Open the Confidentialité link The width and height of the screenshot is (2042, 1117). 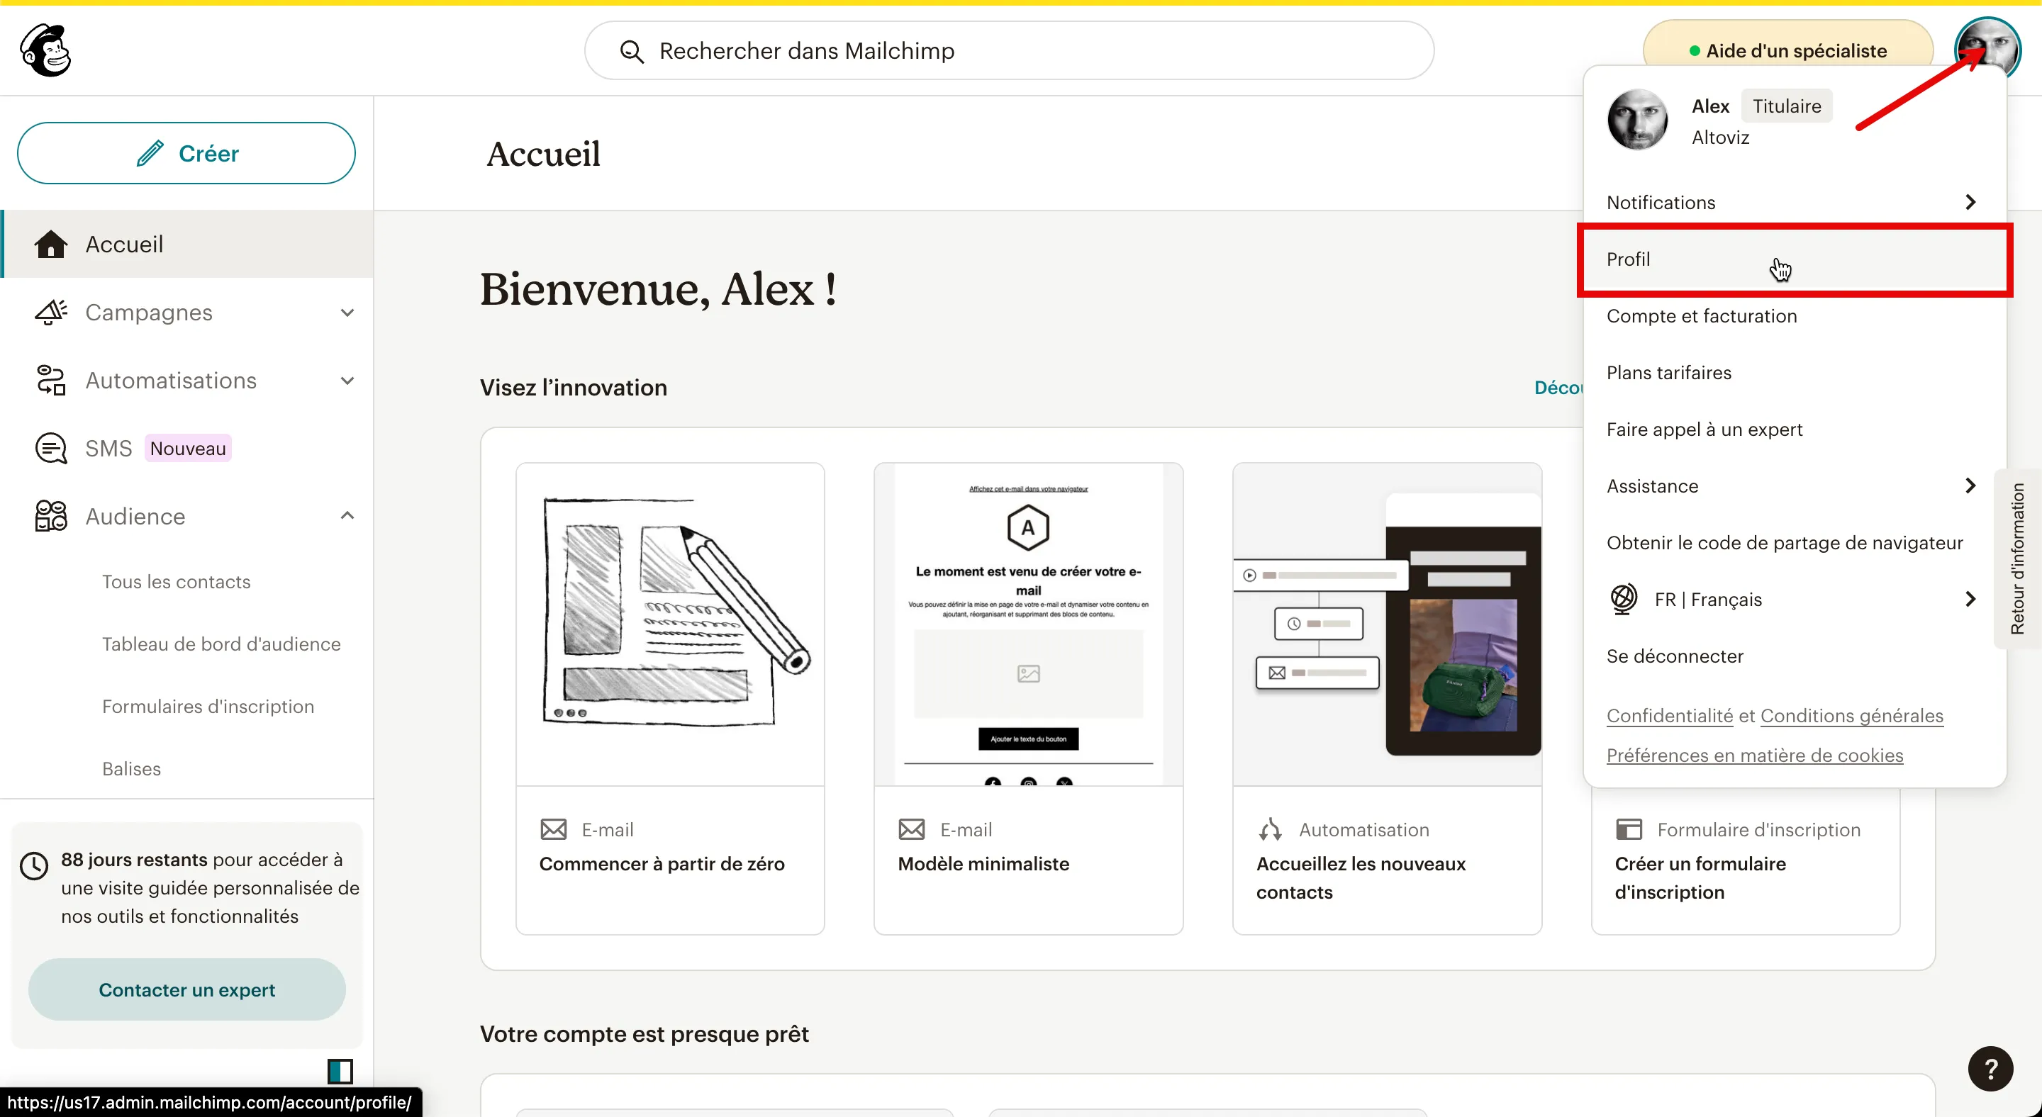(x=1670, y=715)
